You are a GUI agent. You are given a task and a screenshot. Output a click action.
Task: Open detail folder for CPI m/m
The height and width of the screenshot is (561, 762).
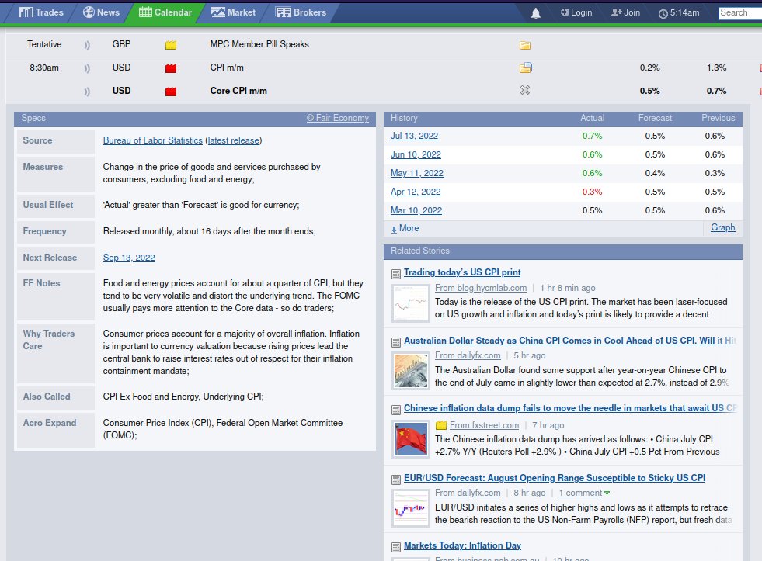(526, 68)
